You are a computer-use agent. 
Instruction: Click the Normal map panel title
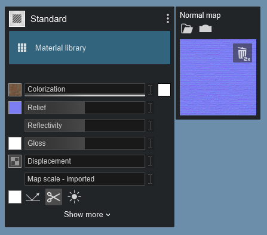(200, 15)
